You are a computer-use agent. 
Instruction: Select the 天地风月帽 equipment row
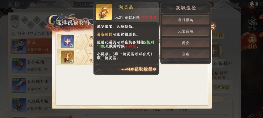coord(31,105)
